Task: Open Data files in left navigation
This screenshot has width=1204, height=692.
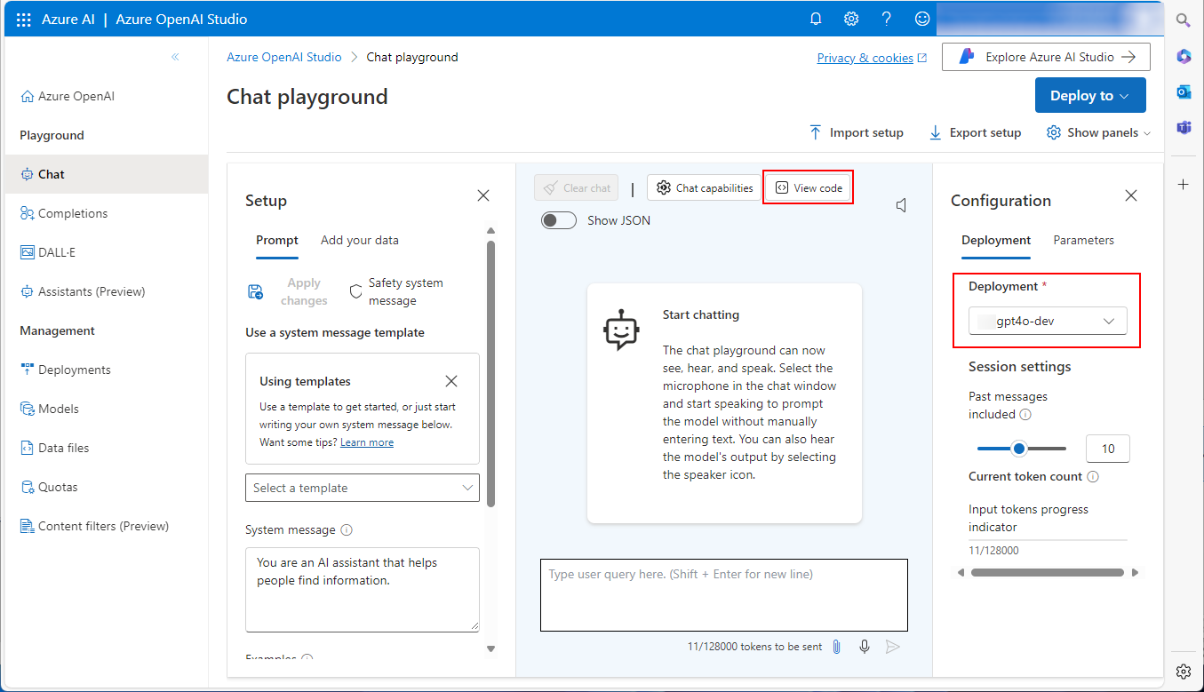Action: coord(107,448)
